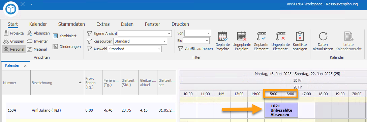This screenshot has width=367, height=122.
Task: Expand the Eigene Ansicht dropdown
Action: pyautogui.click(x=169, y=34)
